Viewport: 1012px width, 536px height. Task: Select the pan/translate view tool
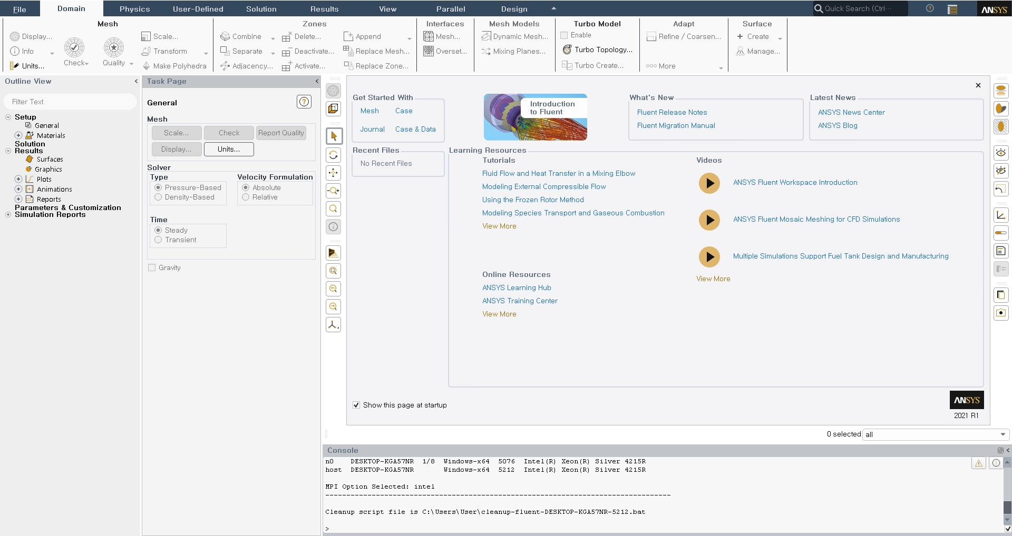coord(334,173)
